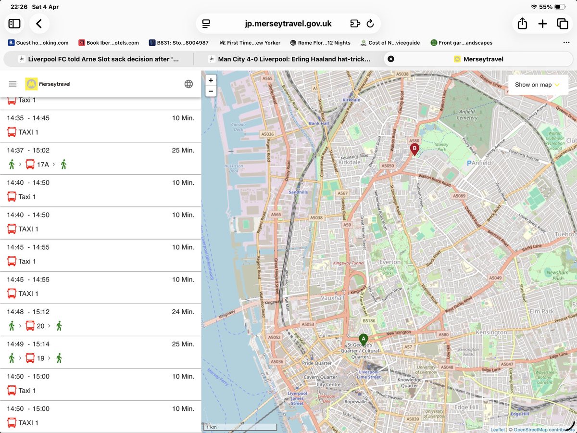Go back with the Safari back arrow
Screen dimensions: 577x433
[39, 24]
